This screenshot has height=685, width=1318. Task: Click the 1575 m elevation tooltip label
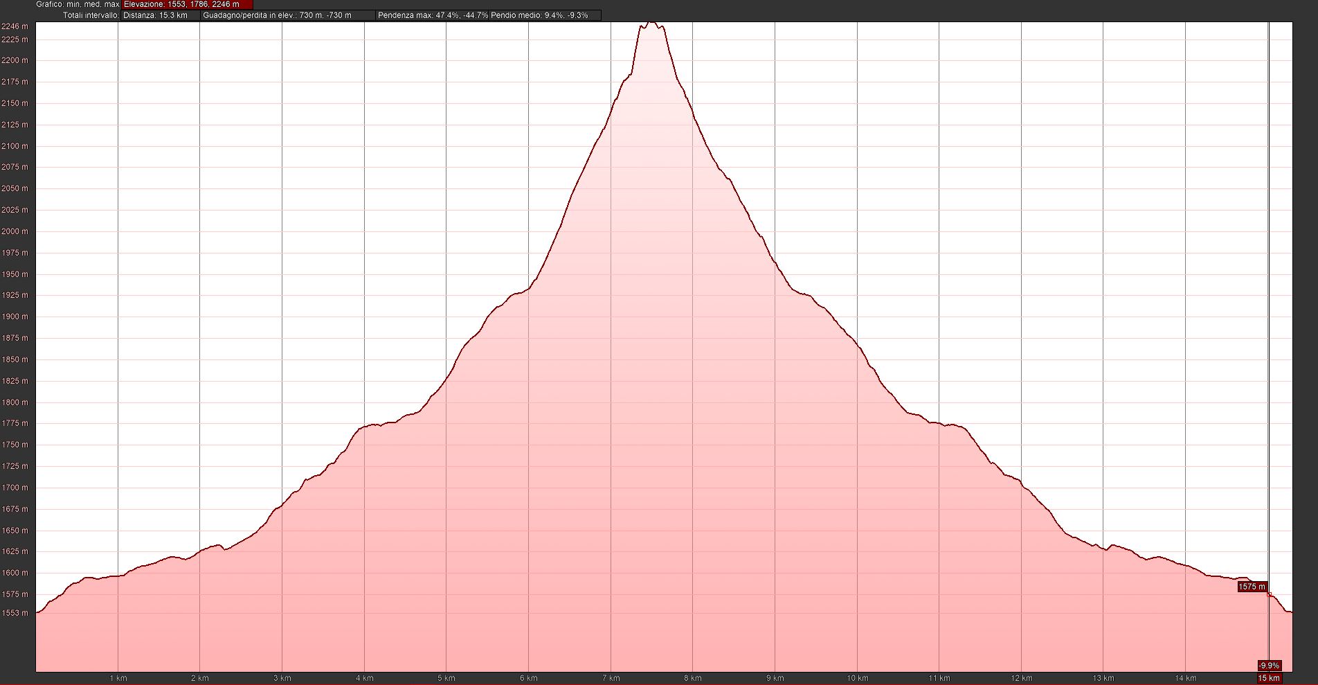(x=1252, y=587)
